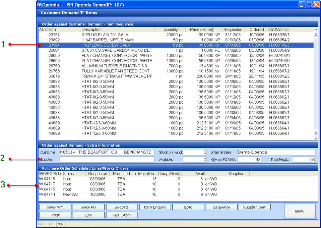Click the Ord/Wo No column header
Viewport: 321px width, 228px height.
pos(291,30)
